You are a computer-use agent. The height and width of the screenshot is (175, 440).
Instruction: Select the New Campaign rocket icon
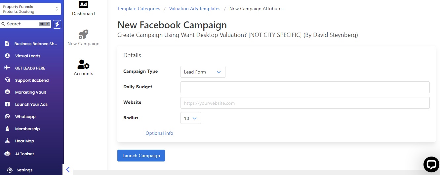tap(83, 34)
